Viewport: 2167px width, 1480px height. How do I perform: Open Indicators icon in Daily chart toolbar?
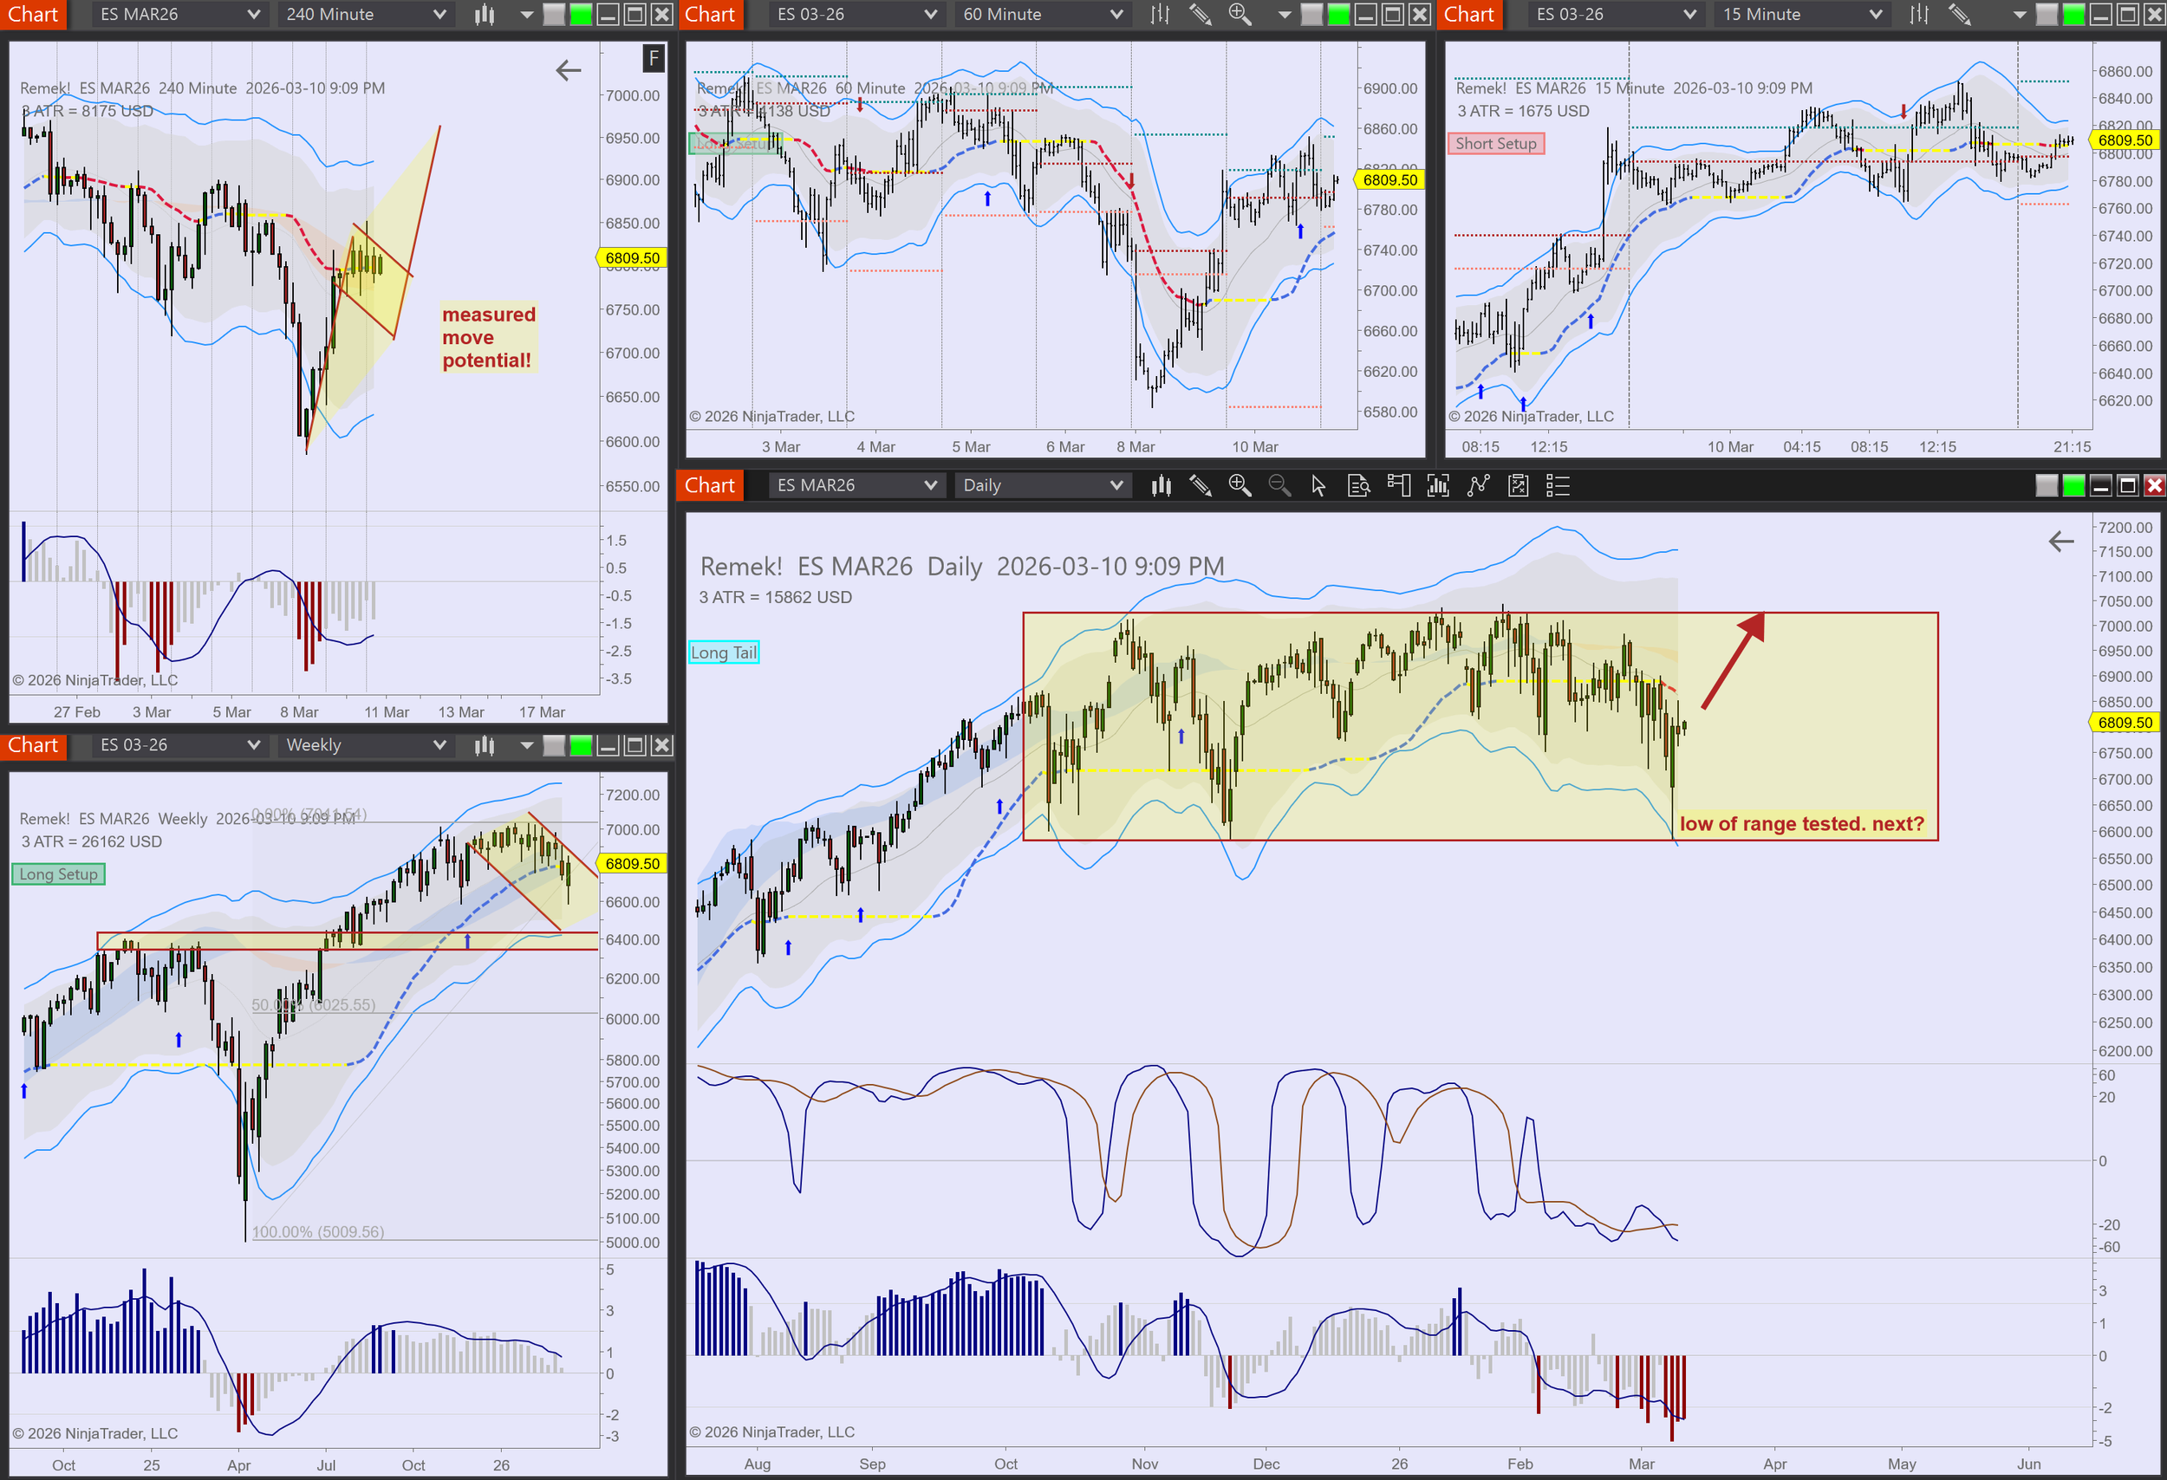tap(1438, 485)
